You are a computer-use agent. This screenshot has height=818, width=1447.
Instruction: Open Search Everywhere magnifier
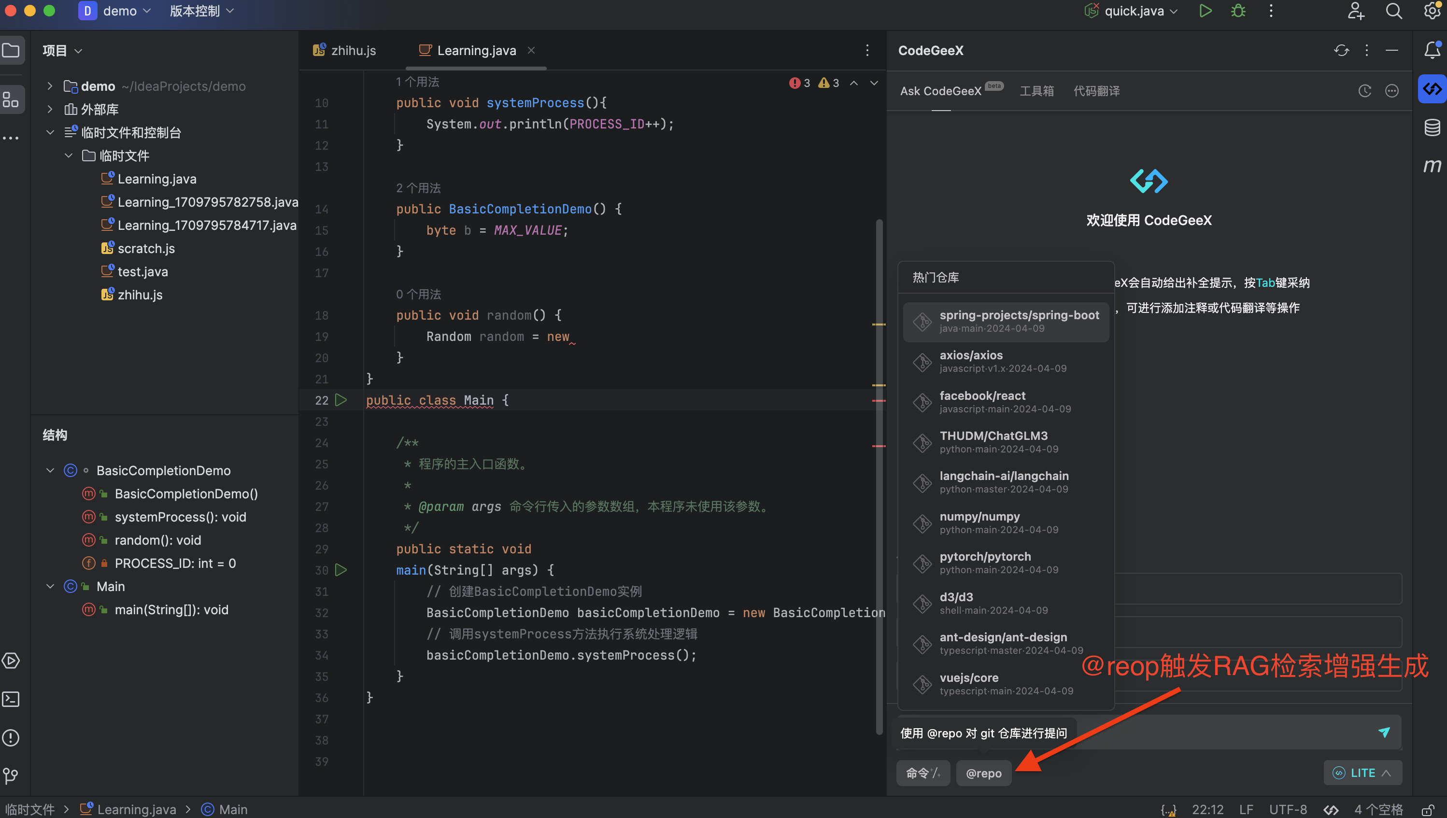point(1393,11)
